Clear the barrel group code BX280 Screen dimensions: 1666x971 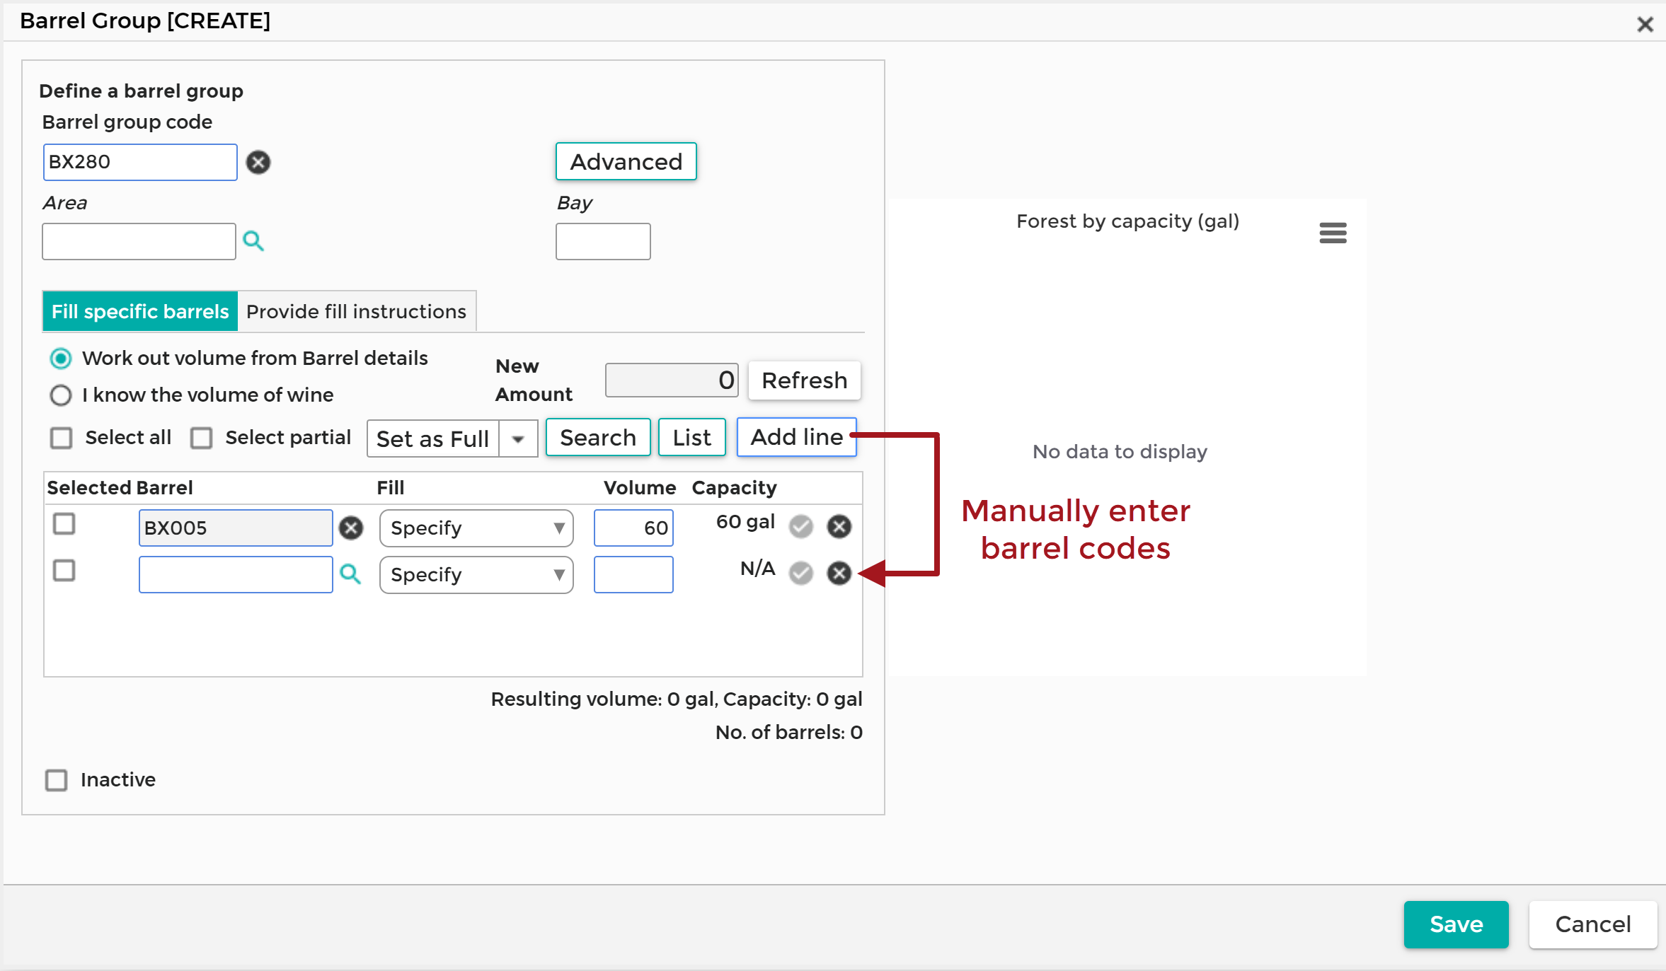258,163
